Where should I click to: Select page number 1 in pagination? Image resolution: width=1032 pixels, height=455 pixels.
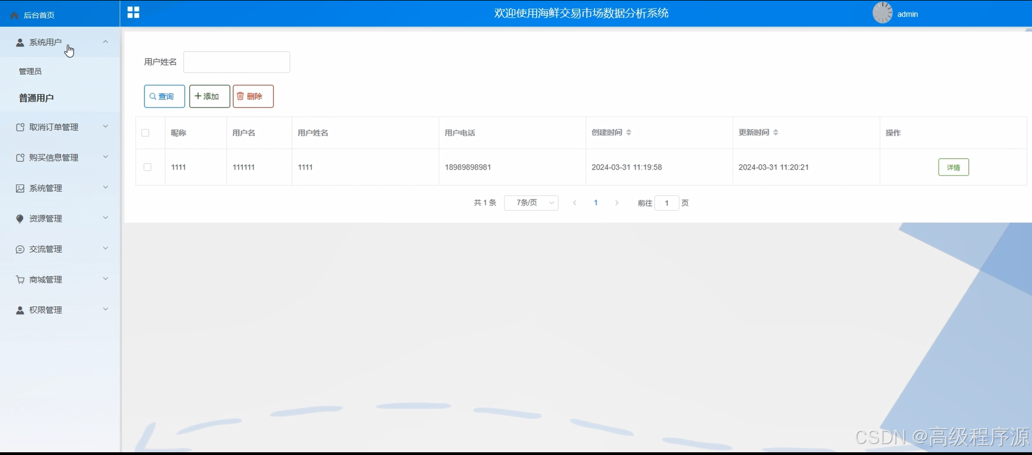click(x=596, y=203)
